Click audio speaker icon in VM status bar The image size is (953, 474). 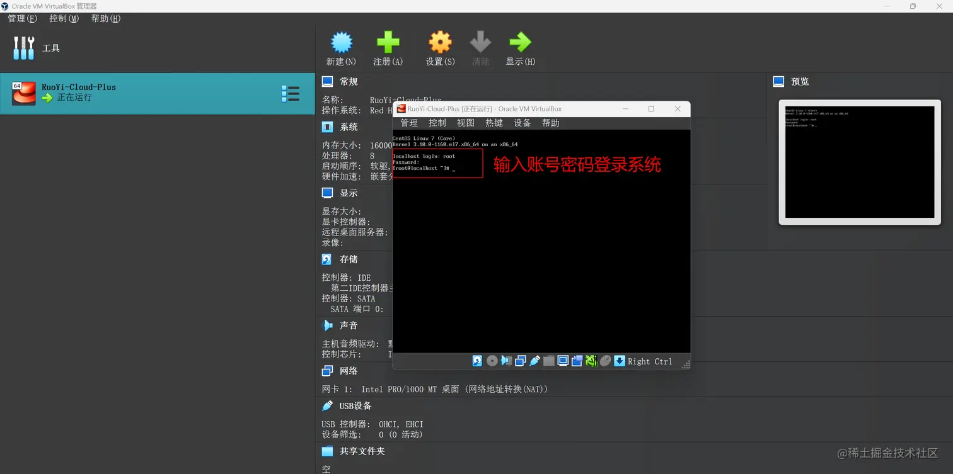point(506,361)
